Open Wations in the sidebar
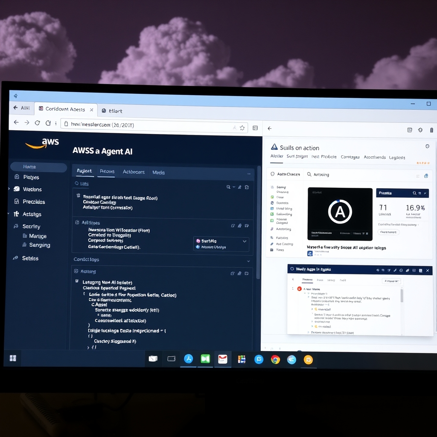437x437 pixels. click(x=32, y=189)
